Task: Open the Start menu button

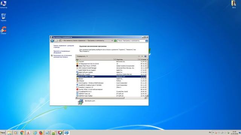Action: 3,133
